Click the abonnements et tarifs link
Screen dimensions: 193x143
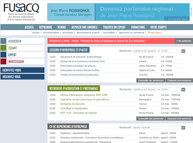click(88, 33)
